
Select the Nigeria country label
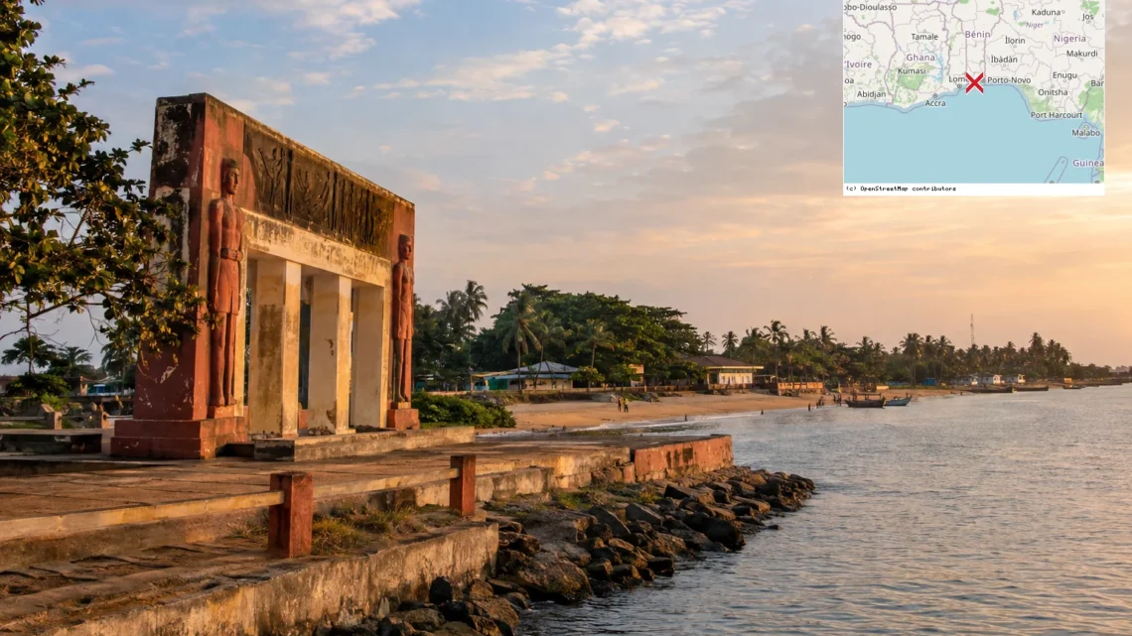click(x=1069, y=39)
